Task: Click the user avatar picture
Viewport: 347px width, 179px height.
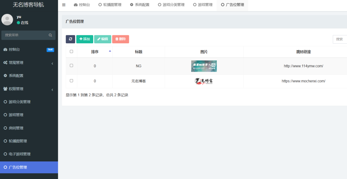Action: (x=7, y=20)
